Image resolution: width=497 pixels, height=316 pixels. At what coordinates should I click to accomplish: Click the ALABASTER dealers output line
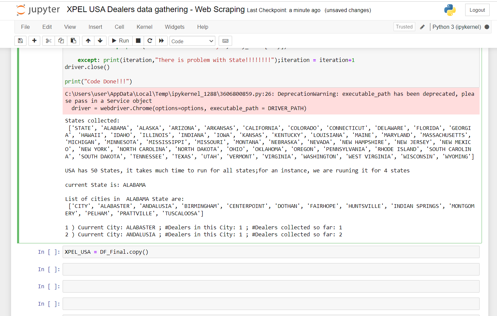[x=204, y=227]
